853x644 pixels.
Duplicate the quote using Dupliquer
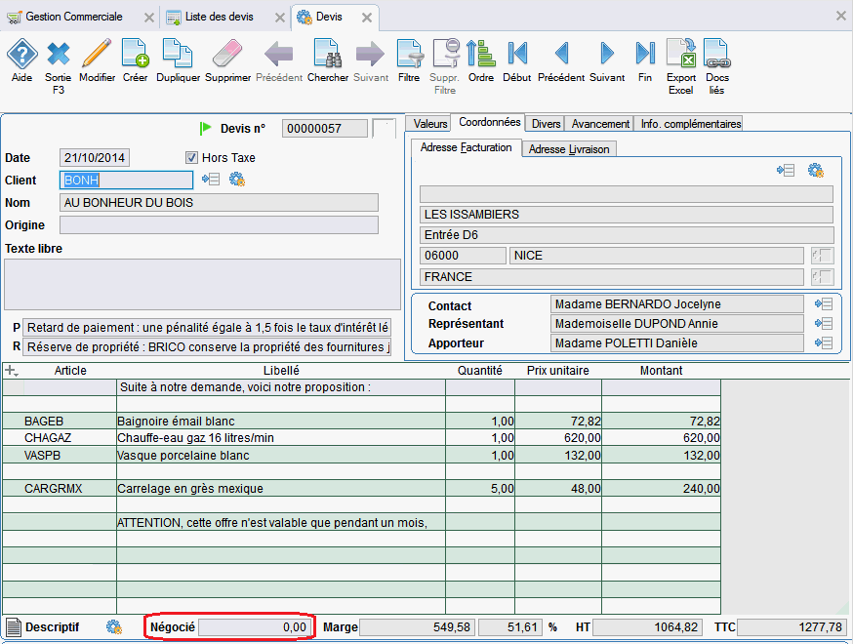178,59
